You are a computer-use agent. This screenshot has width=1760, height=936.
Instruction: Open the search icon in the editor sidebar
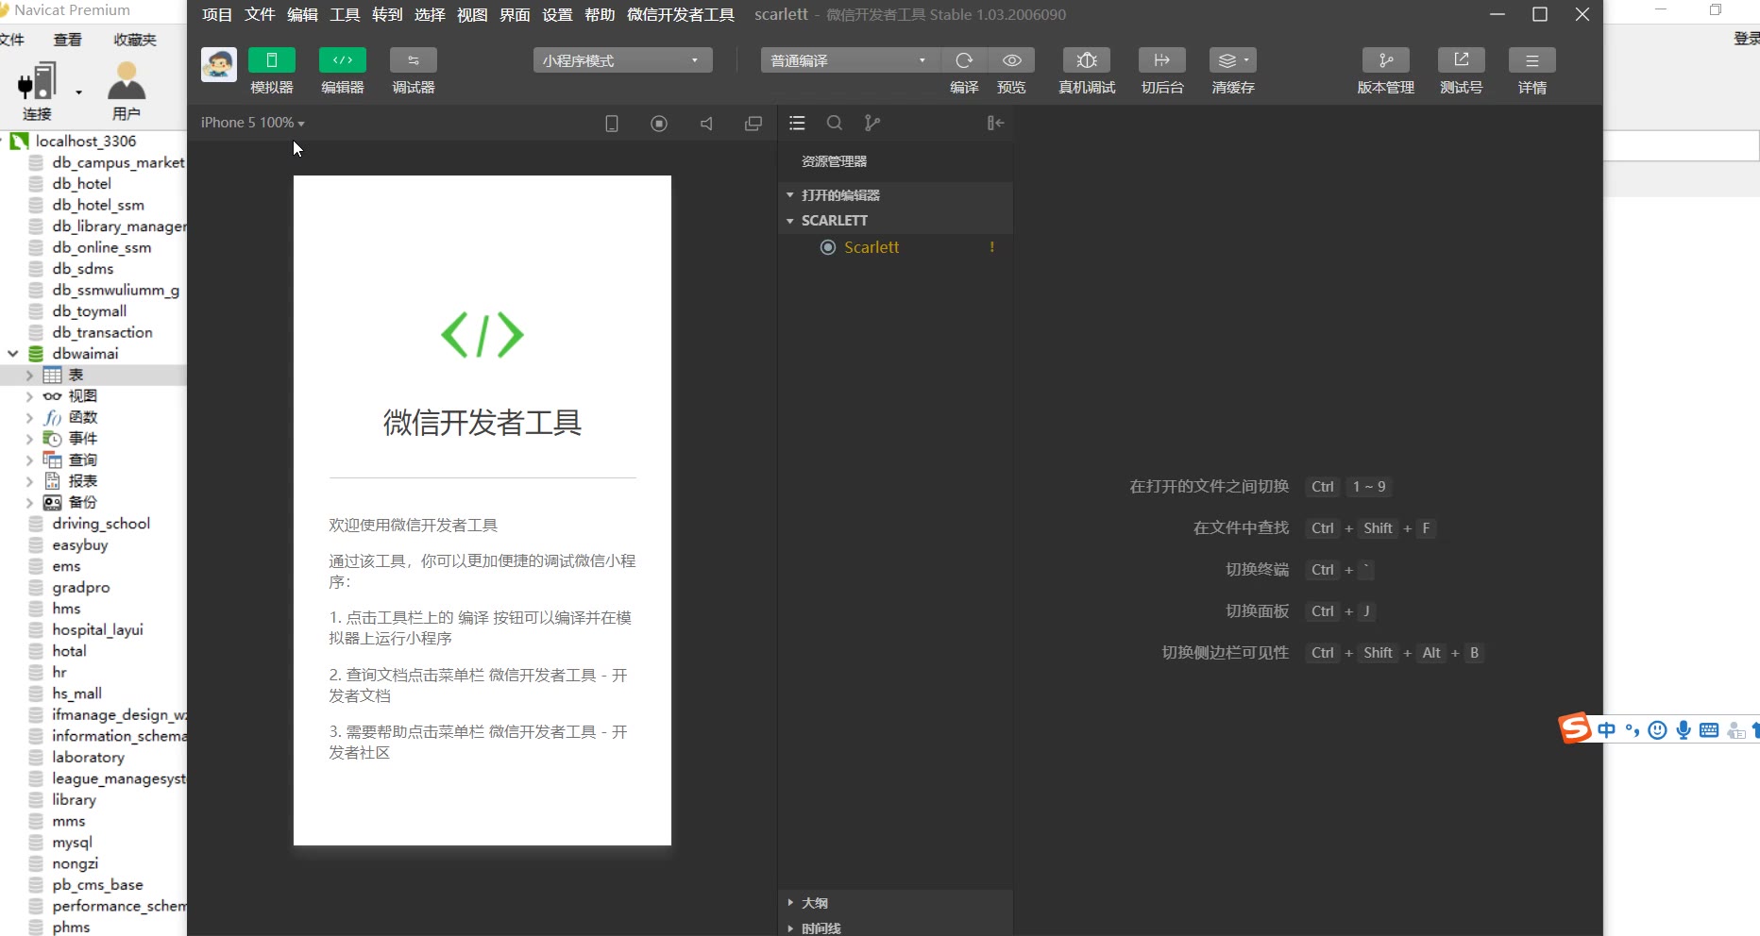[x=835, y=123]
